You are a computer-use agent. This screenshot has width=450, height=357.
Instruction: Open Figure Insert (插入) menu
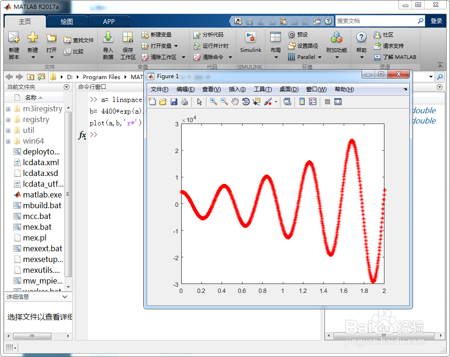tap(237, 89)
